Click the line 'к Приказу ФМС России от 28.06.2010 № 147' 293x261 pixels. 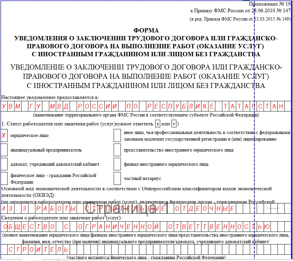240,11
